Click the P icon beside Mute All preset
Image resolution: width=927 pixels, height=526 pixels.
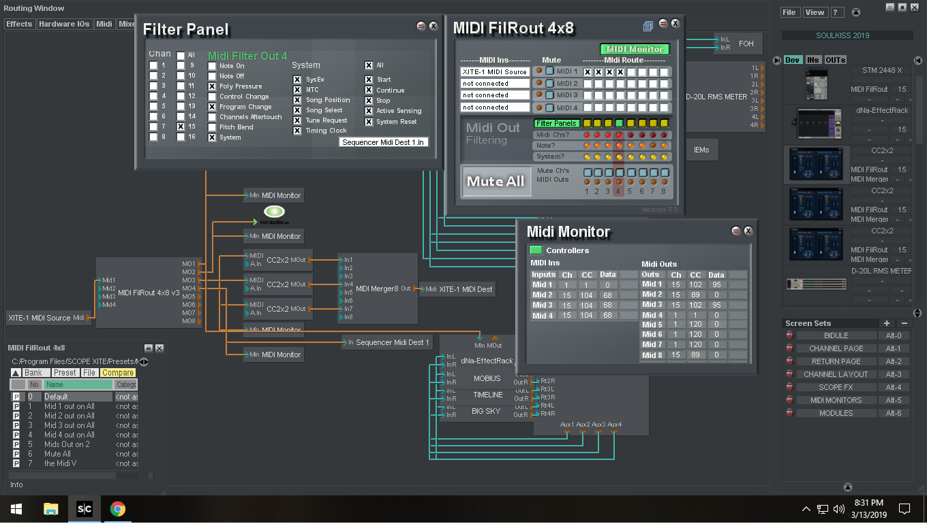(16, 454)
